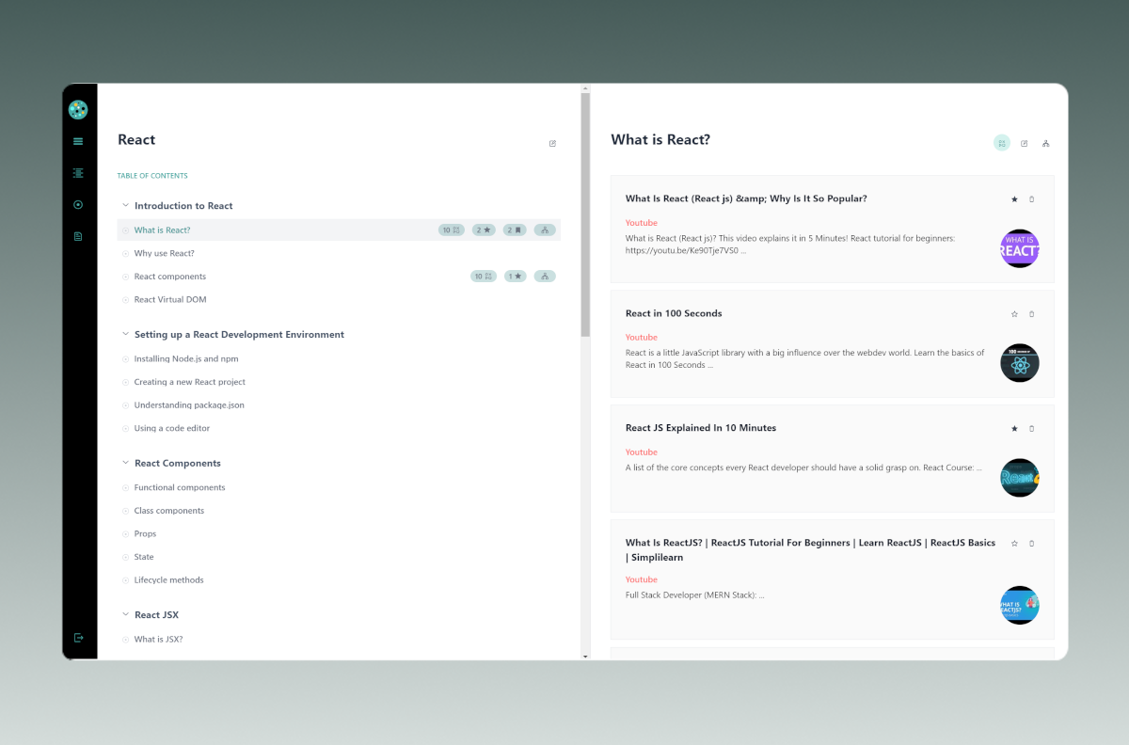
Task: Delete the 'React JS Explained In 10 Minutes' card
Action: click(x=1031, y=429)
